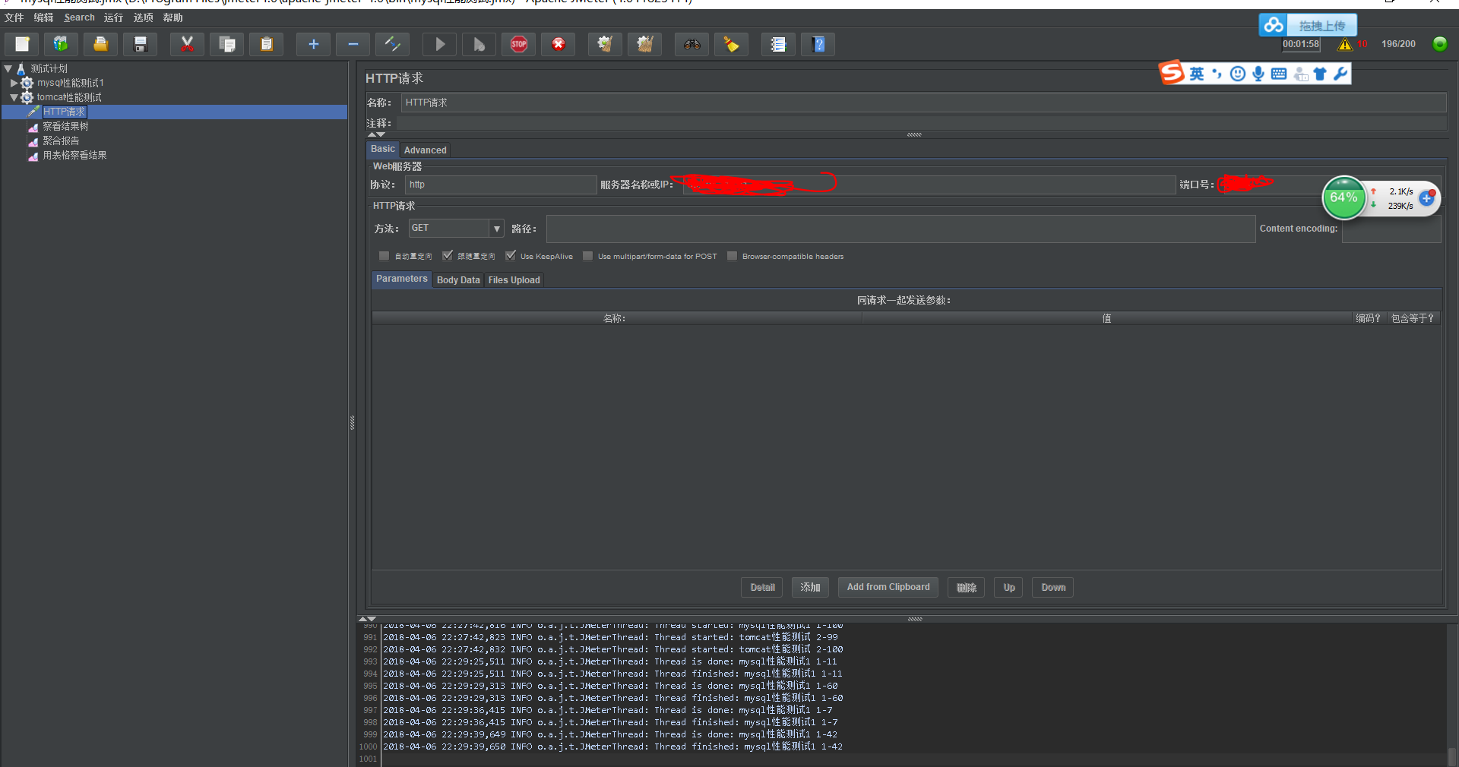Collapse all nodes with minus icon
Image resolution: width=1459 pixels, height=767 pixels.
pos(353,44)
